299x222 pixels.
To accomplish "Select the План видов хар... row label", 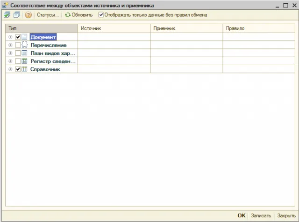I will tap(53, 53).
